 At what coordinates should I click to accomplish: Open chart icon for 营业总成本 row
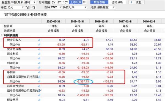click(39, 49)
